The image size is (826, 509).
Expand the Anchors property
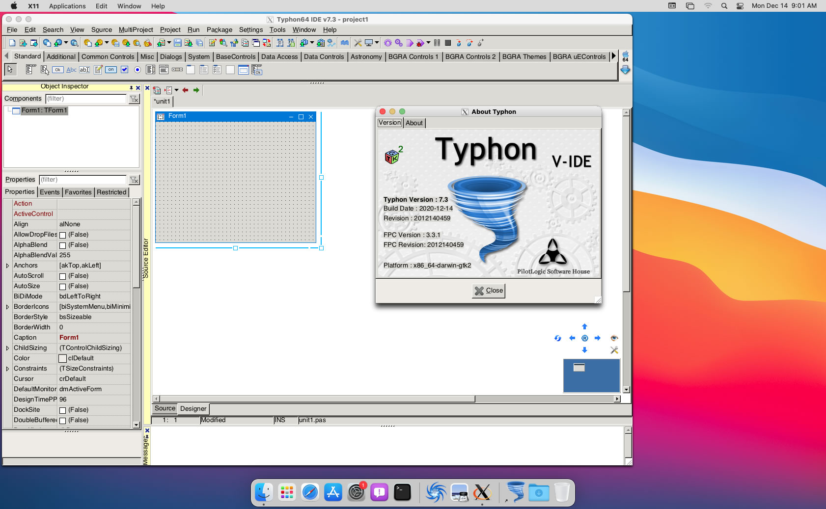click(7, 266)
